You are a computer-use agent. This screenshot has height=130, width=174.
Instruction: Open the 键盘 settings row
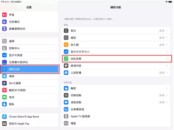(116, 123)
